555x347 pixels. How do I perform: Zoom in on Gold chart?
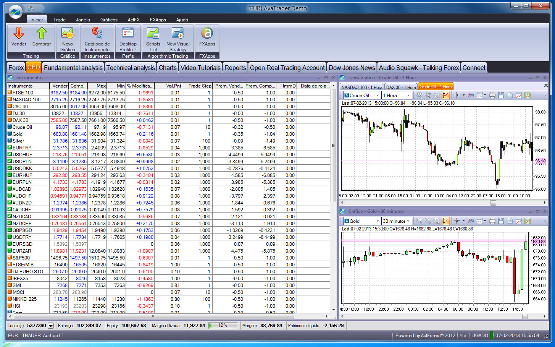point(419,221)
